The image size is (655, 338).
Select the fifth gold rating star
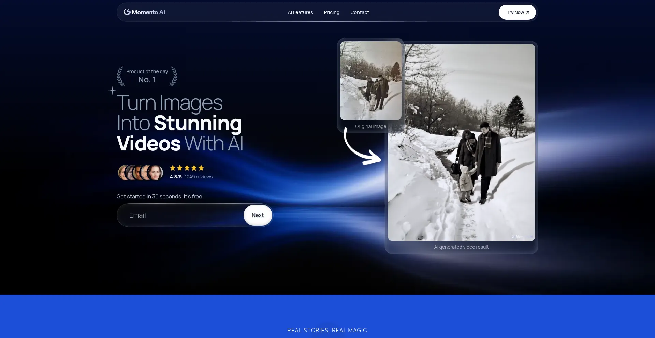201,168
